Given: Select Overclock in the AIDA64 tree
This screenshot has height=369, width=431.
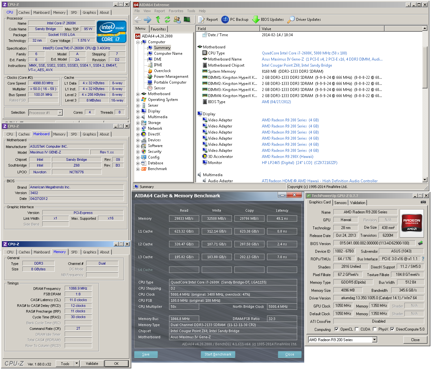Looking at the screenshot, I should 162,71.
